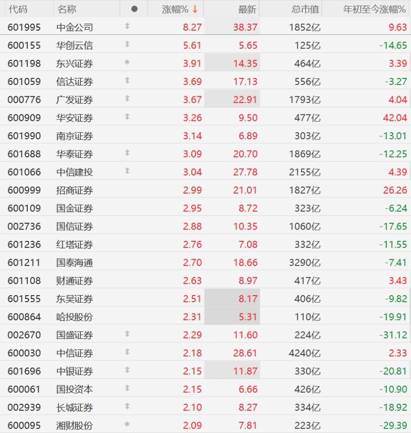Click the marker icon in the 广发证券 row
Image resolution: width=411 pixels, height=433 pixels.
pyautogui.click(x=127, y=99)
